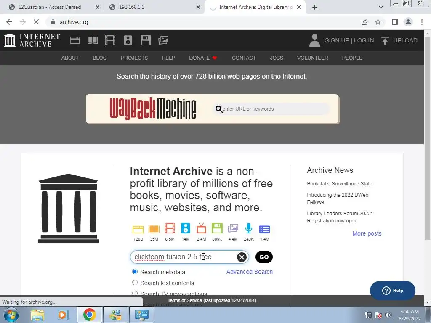The image size is (431, 323).
Task: Open the PEOPLE menu item
Action: (352, 58)
